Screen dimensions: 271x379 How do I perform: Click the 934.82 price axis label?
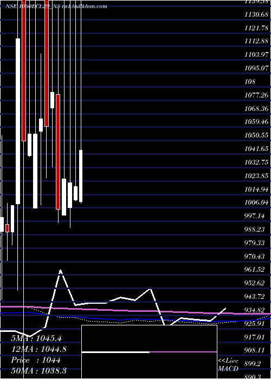click(x=255, y=310)
